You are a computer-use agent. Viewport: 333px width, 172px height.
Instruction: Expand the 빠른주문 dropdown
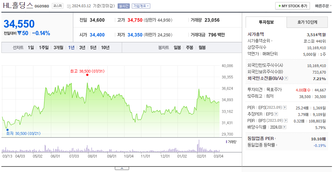click(x=323, y=6)
